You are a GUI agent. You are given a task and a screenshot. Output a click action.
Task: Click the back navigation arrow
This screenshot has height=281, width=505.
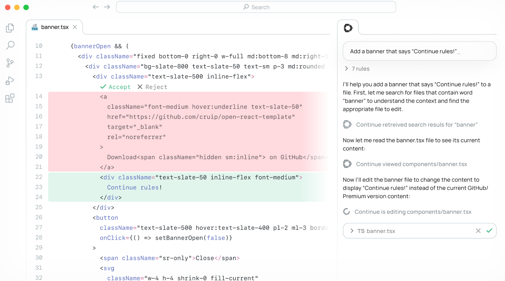pos(96,7)
